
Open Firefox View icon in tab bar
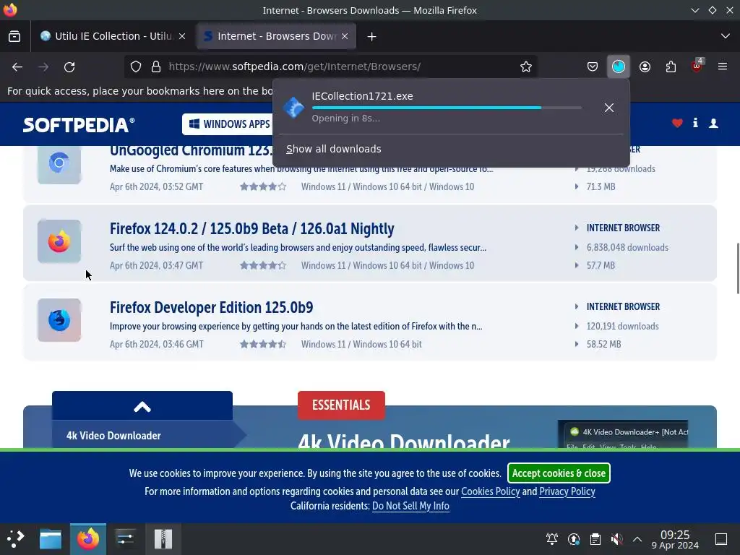click(x=14, y=36)
